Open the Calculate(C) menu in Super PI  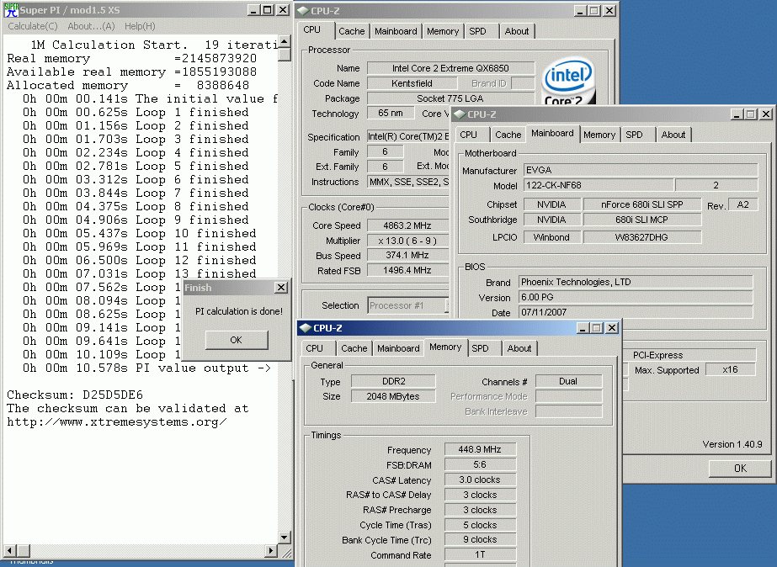click(x=33, y=26)
